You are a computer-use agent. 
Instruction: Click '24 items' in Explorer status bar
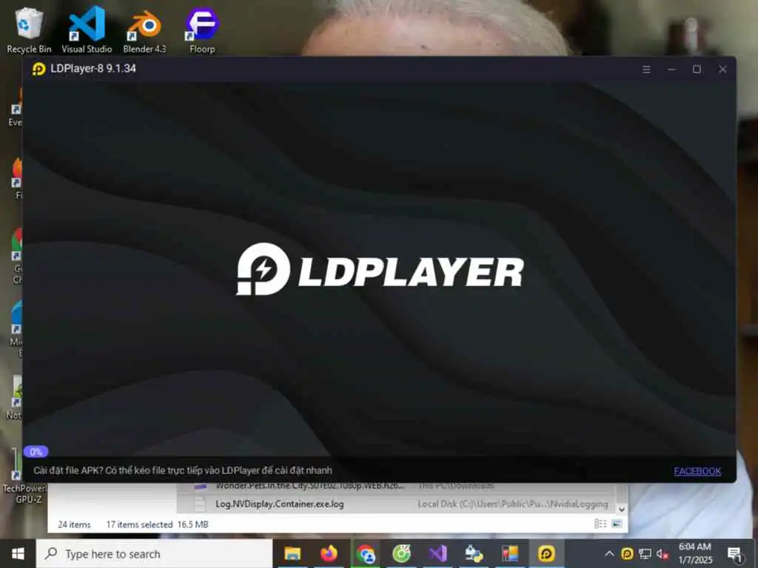click(75, 524)
